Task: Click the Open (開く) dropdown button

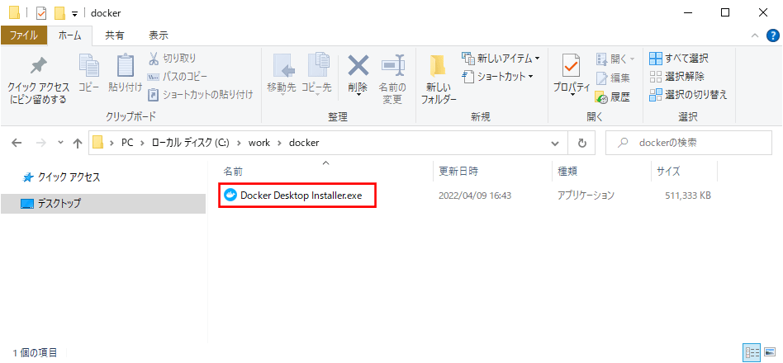Action: pos(615,59)
